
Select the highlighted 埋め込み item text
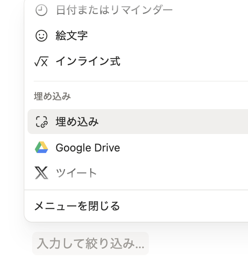pos(77,122)
